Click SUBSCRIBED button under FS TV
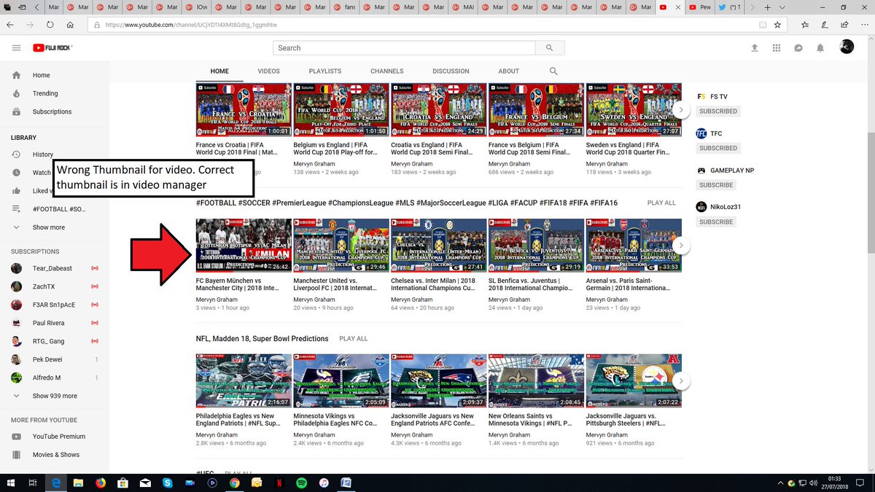This screenshot has height=492, width=875. point(718,112)
